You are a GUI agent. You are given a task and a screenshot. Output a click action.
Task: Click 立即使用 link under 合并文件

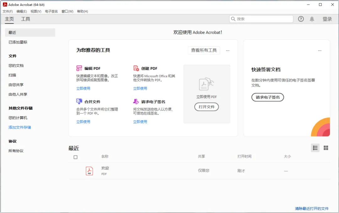click(x=83, y=122)
